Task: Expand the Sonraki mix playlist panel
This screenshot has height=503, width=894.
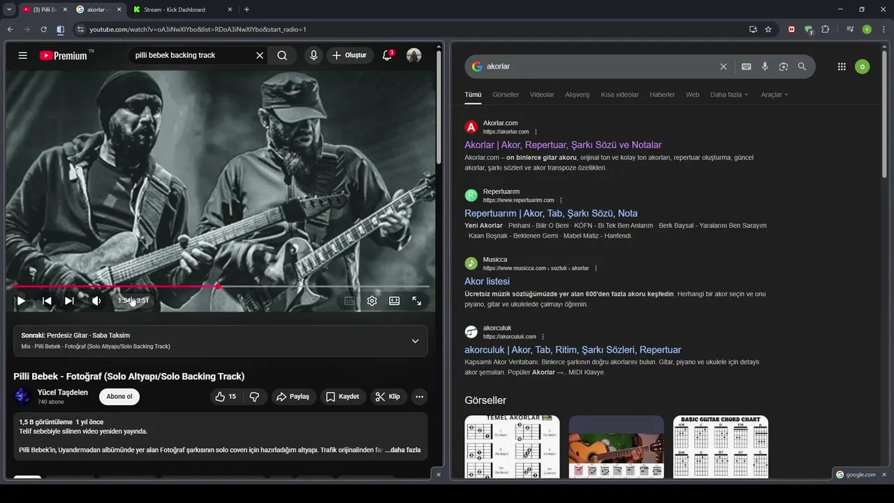Action: click(415, 341)
